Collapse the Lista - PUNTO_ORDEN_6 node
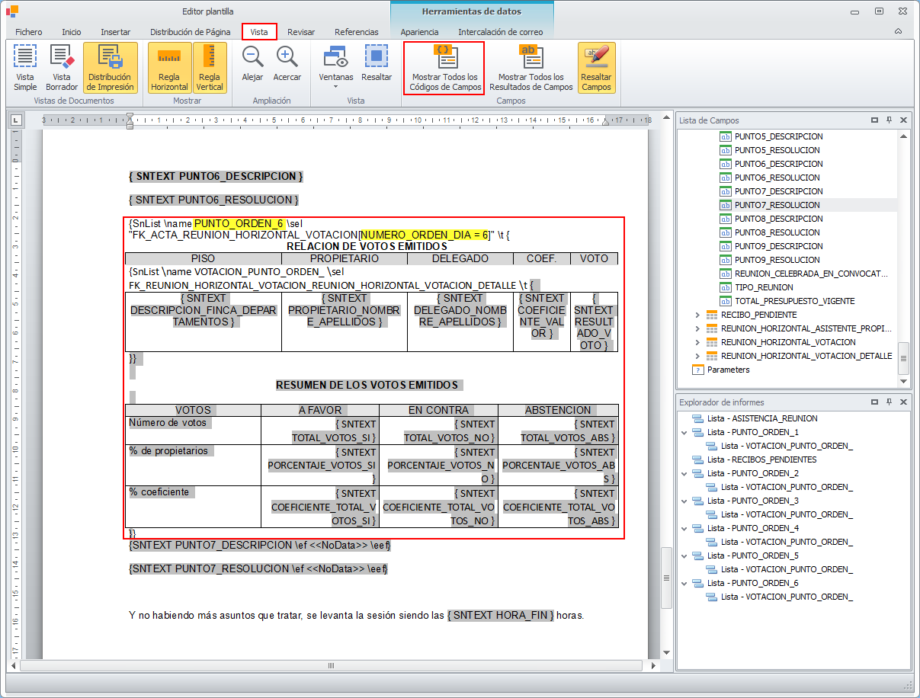920x698 pixels. click(x=684, y=584)
